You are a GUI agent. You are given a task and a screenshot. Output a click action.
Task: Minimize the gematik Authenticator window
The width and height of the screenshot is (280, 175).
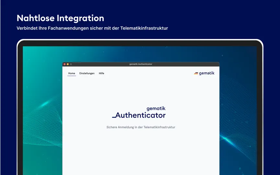tap(68, 64)
